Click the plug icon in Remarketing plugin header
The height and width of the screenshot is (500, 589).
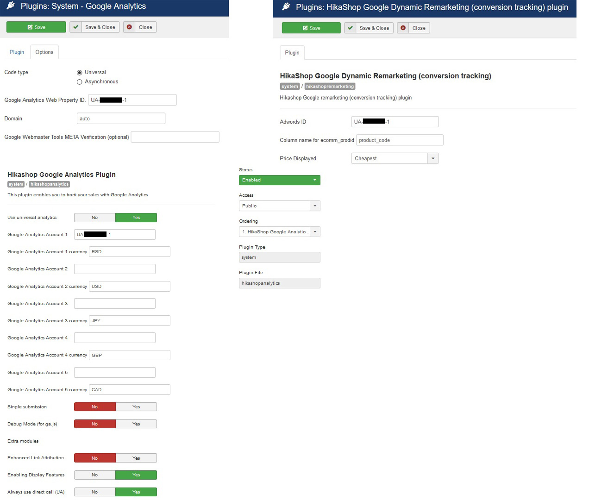click(x=286, y=7)
